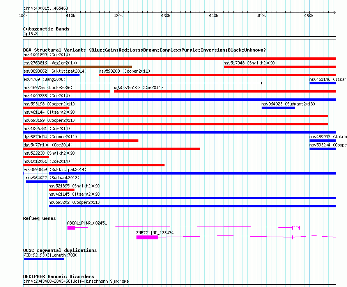347x287 pixels.
Task: Click the chr4:400015..465468 coordinate label
Action: (46, 9)
